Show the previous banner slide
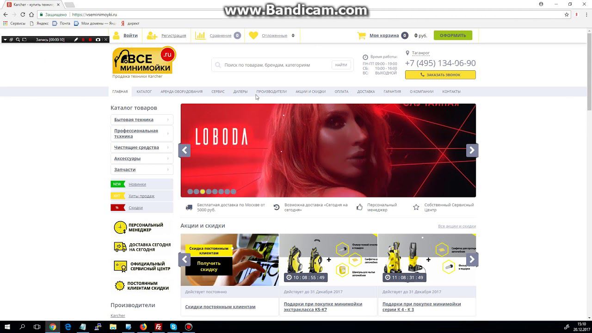 [x=185, y=150]
